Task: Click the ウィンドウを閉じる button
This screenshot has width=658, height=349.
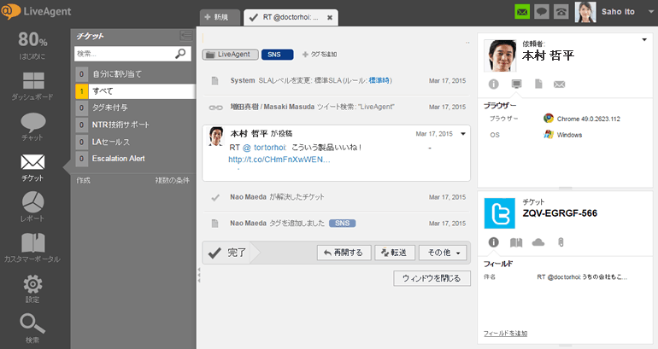Action: [x=432, y=278]
